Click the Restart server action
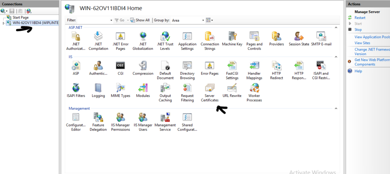 (x=360, y=18)
